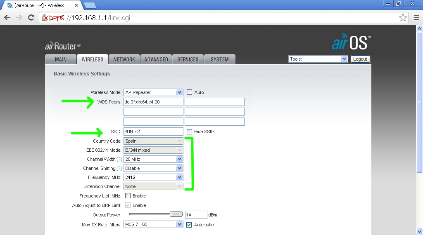Toggle Auto Adjust to EIRP Limit checkbox
This screenshot has height=235, width=423.
click(128, 205)
